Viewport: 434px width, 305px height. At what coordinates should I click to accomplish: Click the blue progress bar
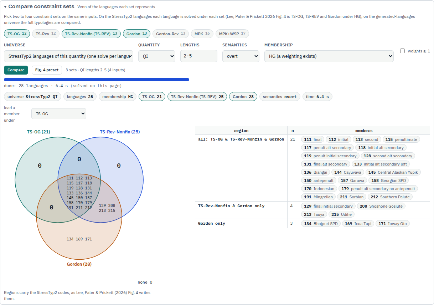click(97, 80)
